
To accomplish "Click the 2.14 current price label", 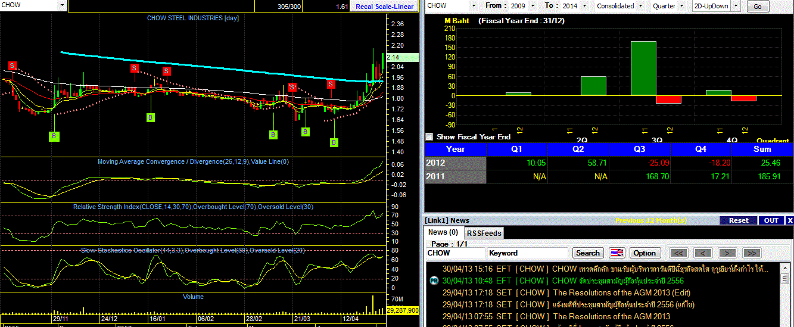I will pos(402,57).
